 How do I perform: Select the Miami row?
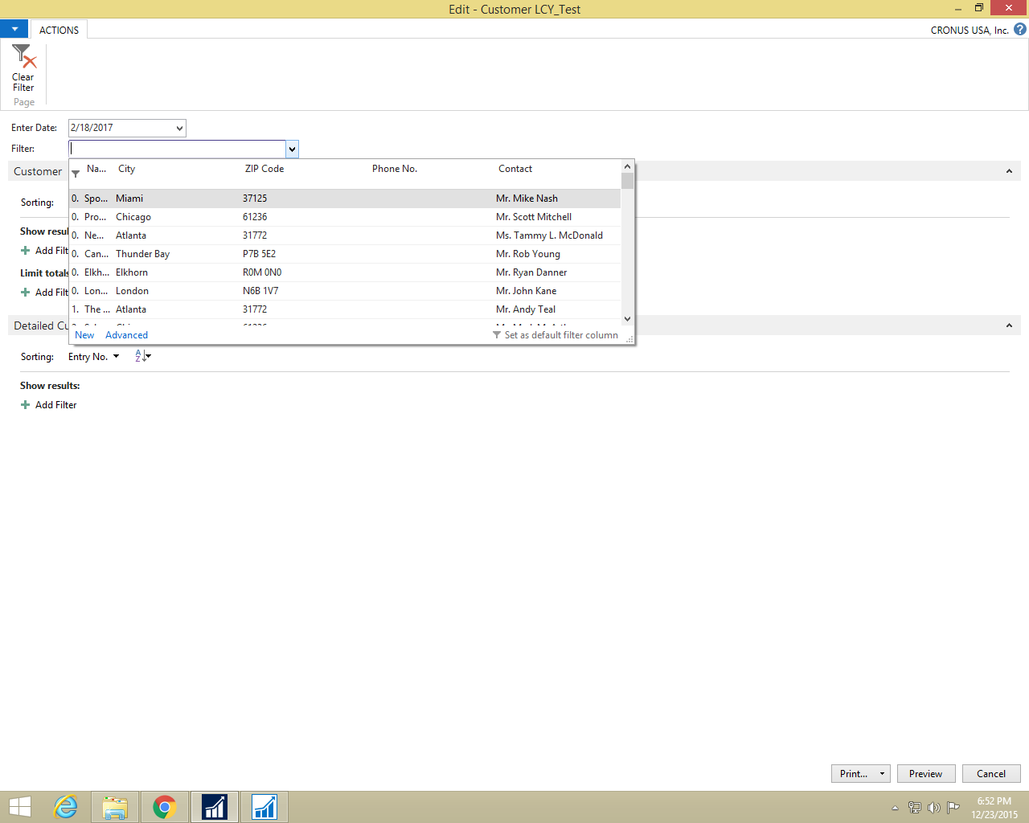point(345,199)
